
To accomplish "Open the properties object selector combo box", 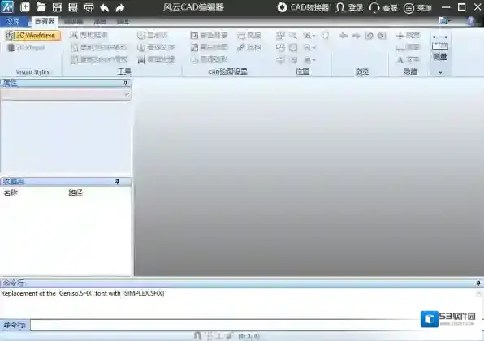I will [66, 94].
